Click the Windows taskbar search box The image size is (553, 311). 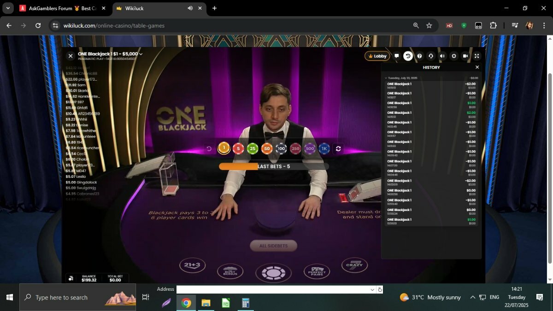[x=78, y=298]
